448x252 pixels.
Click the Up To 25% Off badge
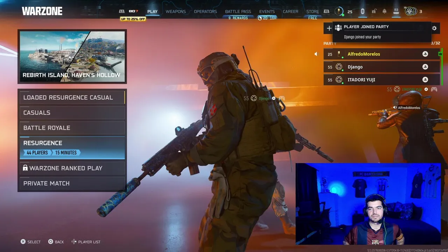click(x=133, y=19)
